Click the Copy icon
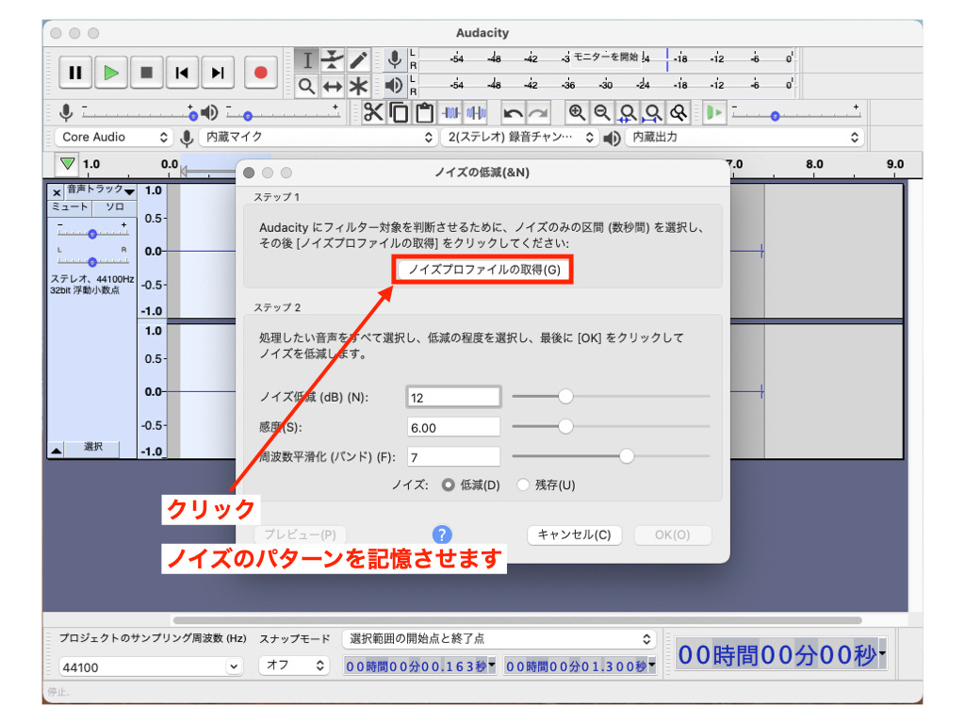965x724 pixels. coord(400,113)
